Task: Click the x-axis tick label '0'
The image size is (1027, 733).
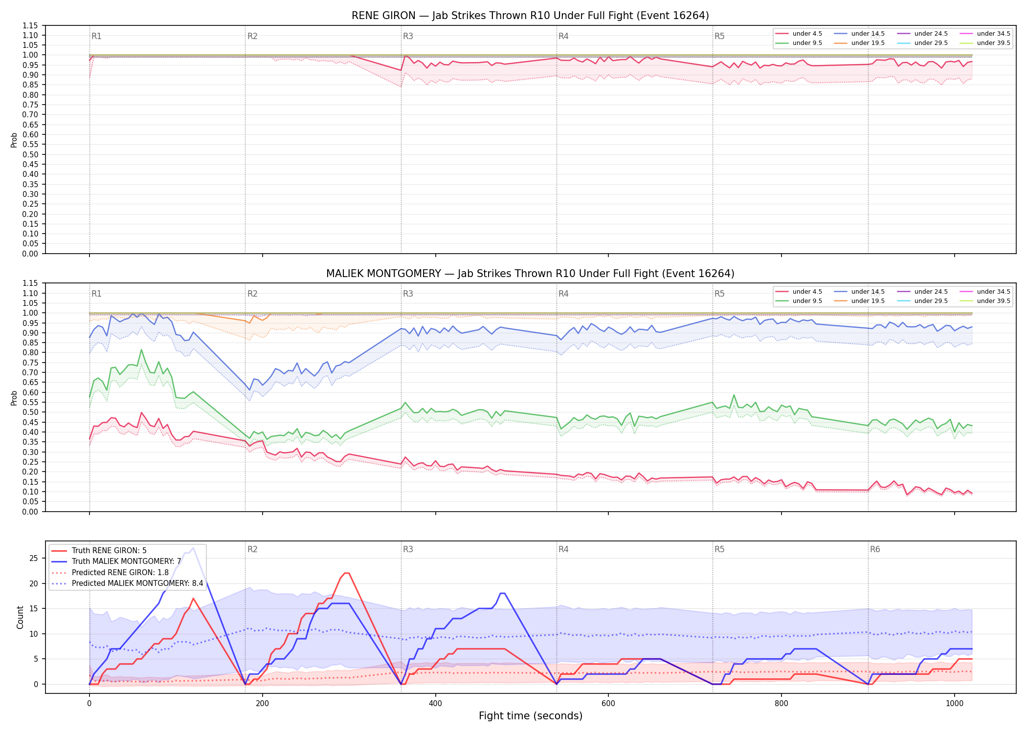Action: click(89, 703)
